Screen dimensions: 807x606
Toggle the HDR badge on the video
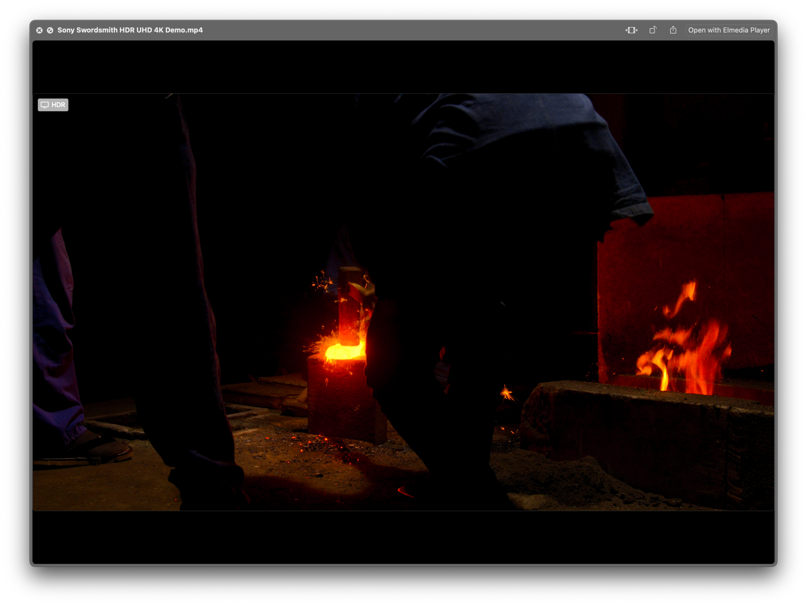pos(53,105)
